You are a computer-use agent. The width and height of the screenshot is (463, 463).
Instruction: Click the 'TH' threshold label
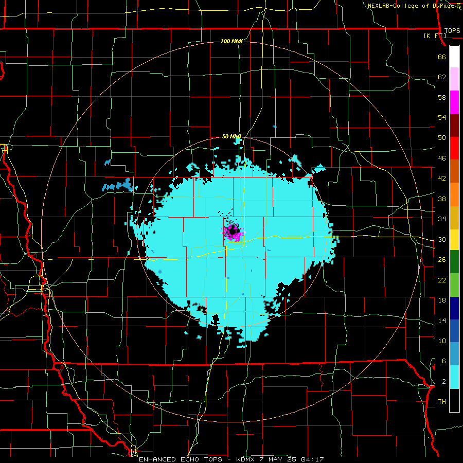tap(442, 401)
